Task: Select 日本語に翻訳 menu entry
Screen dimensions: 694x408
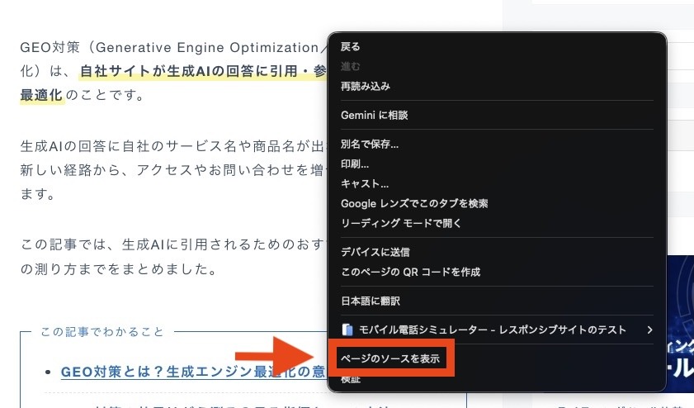Action: tap(370, 301)
